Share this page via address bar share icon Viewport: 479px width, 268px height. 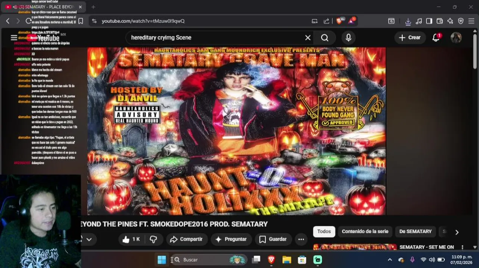click(x=326, y=21)
